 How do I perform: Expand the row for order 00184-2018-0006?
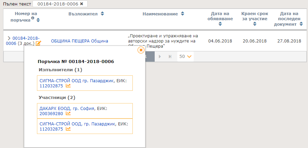pyautogui.click(x=9, y=38)
